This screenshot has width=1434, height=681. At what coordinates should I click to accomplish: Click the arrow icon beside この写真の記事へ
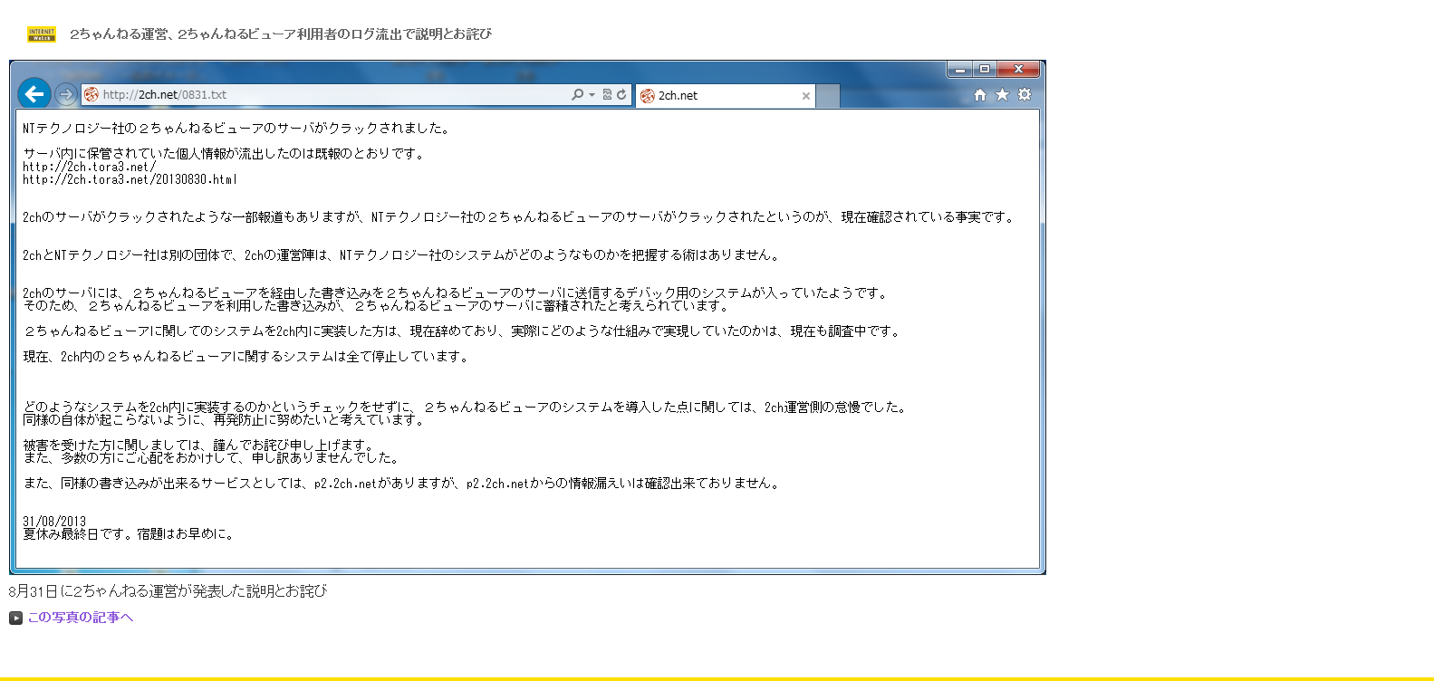click(x=15, y=618)
